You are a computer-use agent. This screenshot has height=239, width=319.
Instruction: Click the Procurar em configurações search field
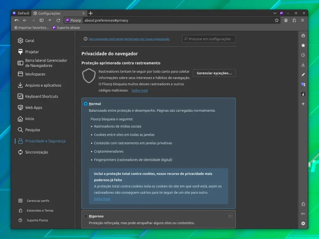209,39
